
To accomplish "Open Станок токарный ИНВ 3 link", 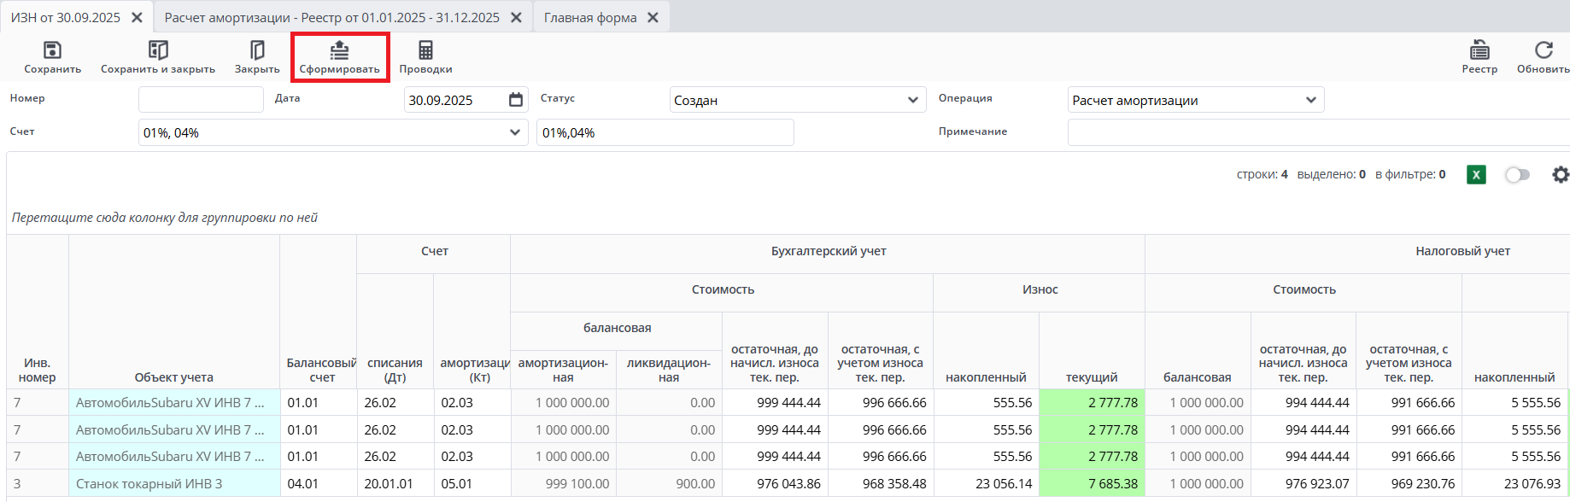I will (149, 484).
